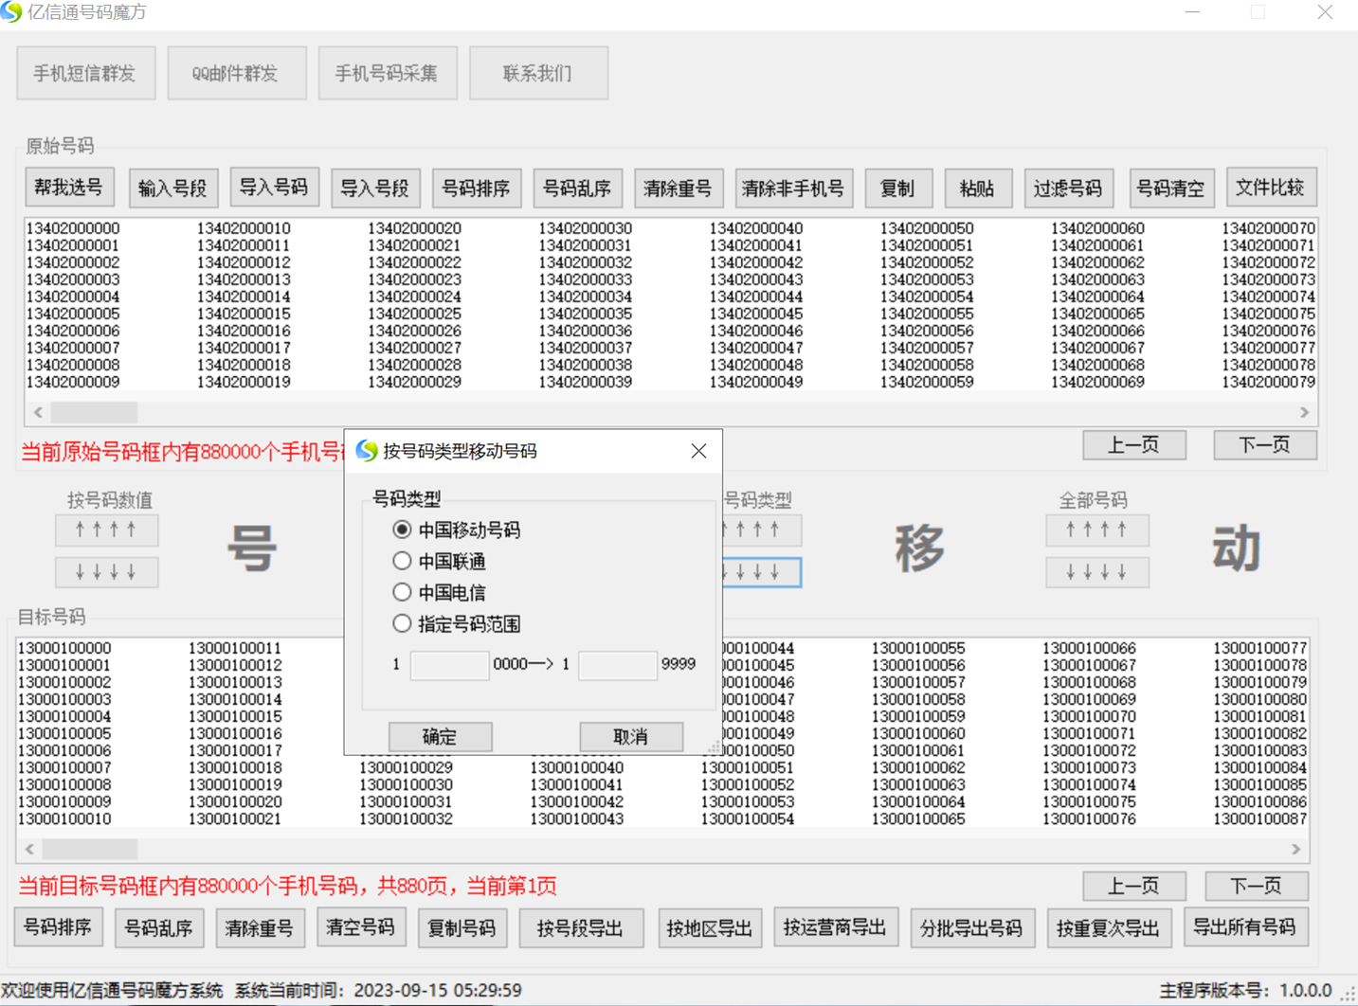Click the 按地区导出 button
Image resolution: width=1358 pixels, height=1006 pixels.
pos(710,927)
